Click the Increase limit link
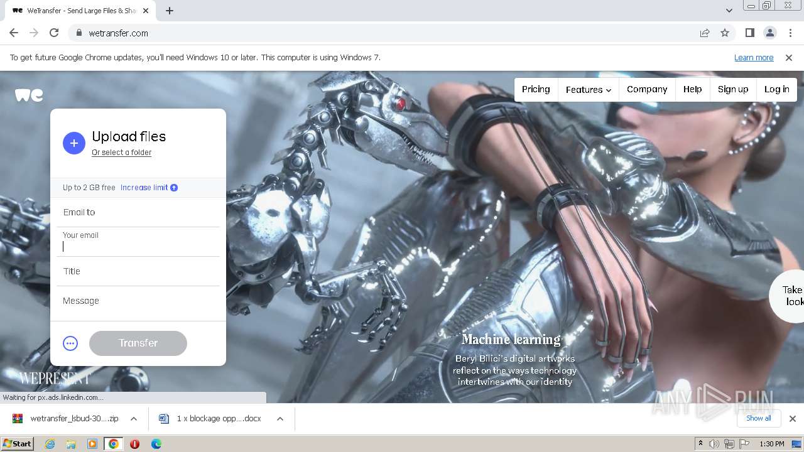This screenshot has height=452, width=804. click(x=144, y=188)
